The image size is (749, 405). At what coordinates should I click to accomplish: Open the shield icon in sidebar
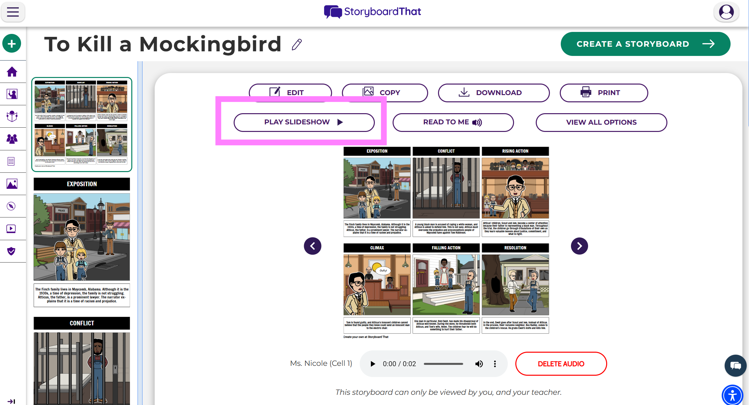11,251
